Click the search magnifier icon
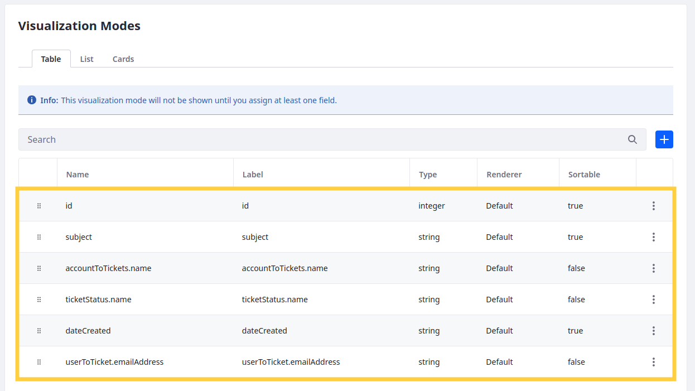This screenshot has width=695, height=391. click(x=632, y=139)
